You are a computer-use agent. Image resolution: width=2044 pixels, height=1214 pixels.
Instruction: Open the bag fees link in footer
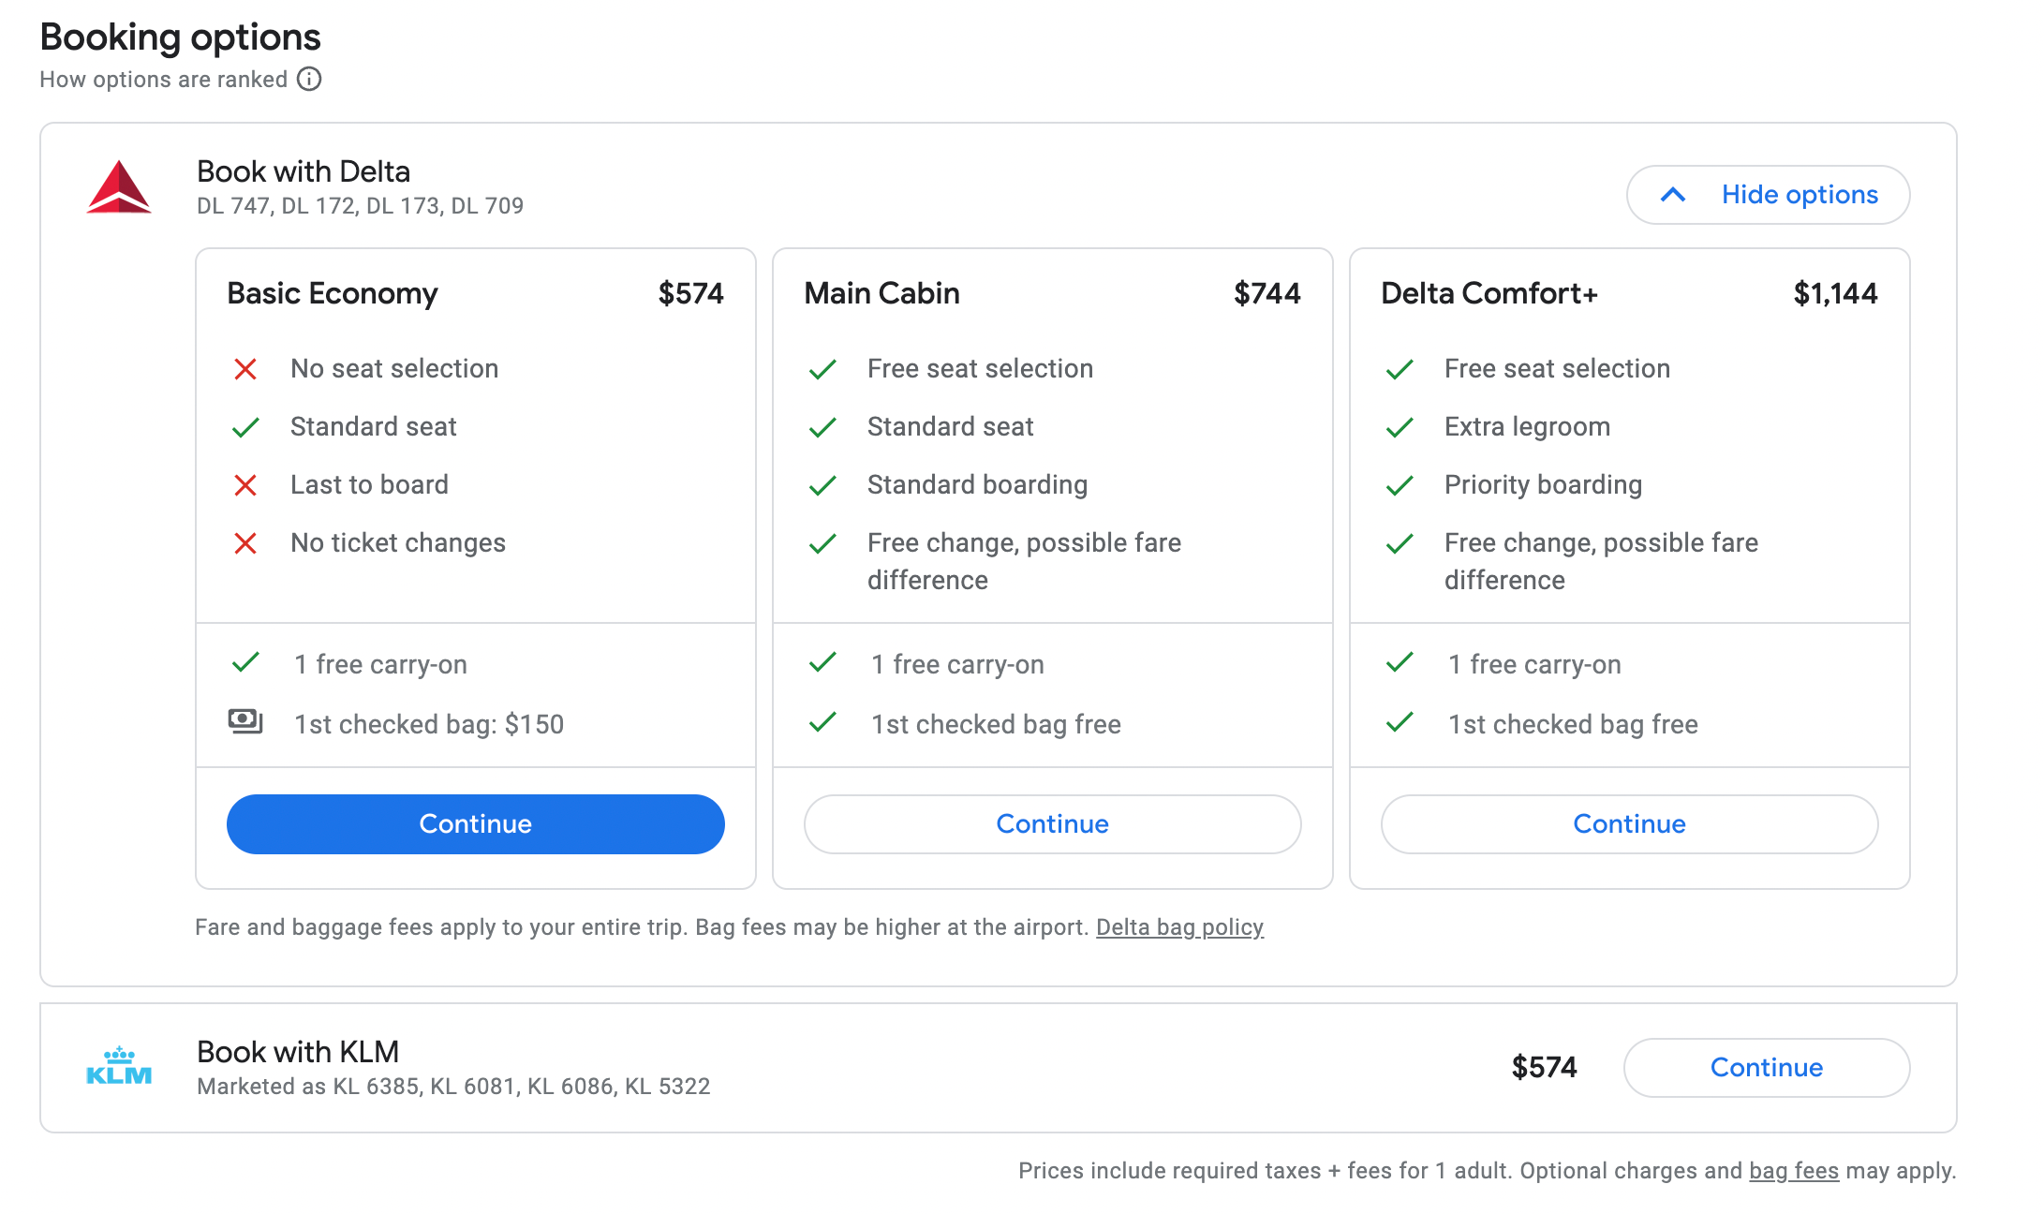coord(1793,1171)
